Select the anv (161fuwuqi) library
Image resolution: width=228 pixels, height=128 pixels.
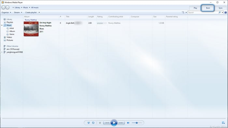[13, 49]
